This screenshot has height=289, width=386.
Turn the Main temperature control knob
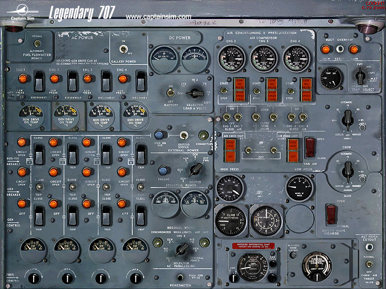[348, 171]
